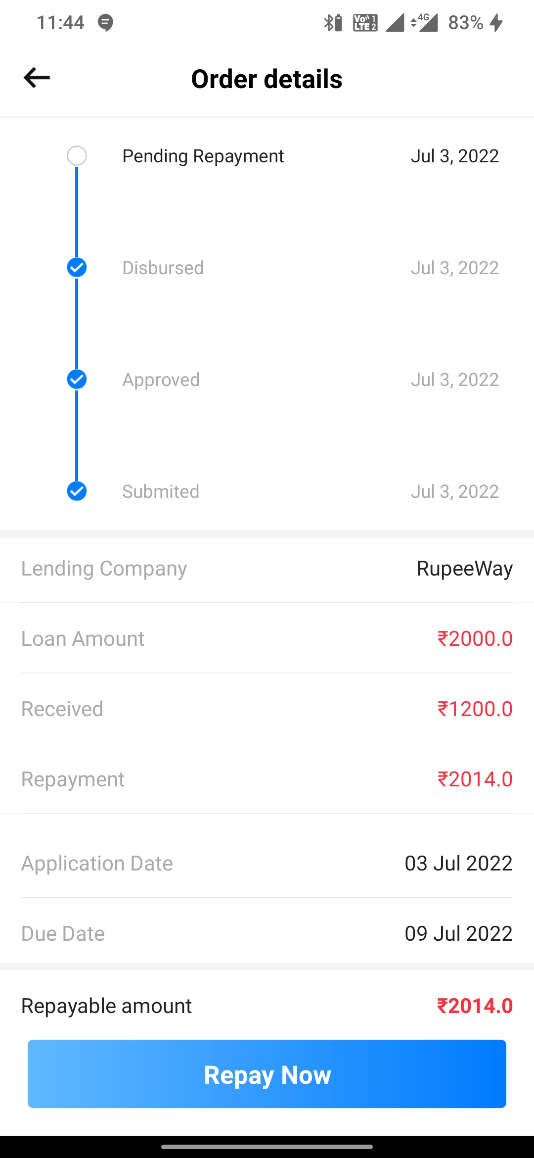Click the Submited blue checkmark icon
The width and height of the screenshot is (534, 1158).
tap(77, 491)
